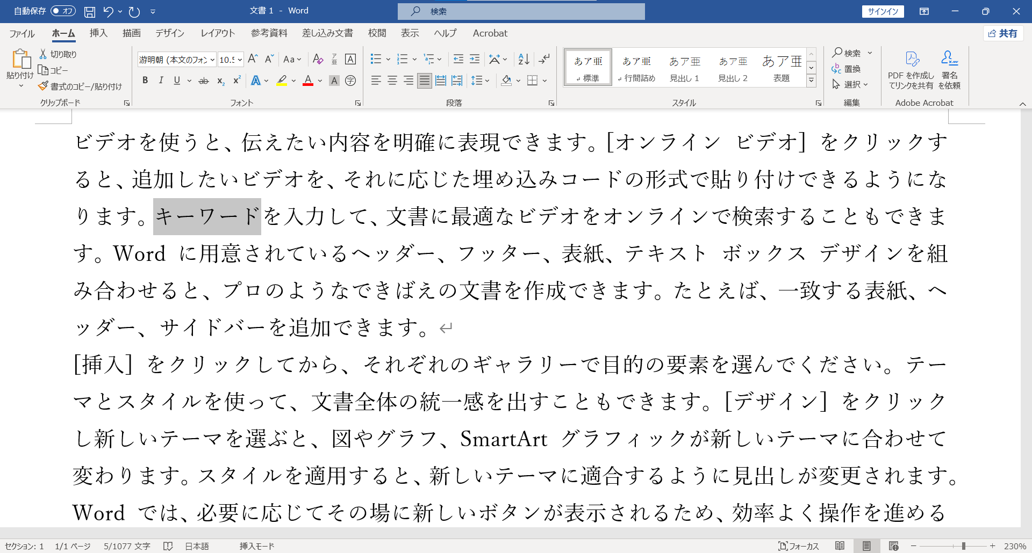The width and height of the screenshot is (1032, 553).
Task: Toggle Bold formatting
Action: 145,81
